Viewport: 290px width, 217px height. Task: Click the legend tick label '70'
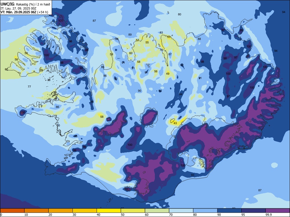pos(171,215)
